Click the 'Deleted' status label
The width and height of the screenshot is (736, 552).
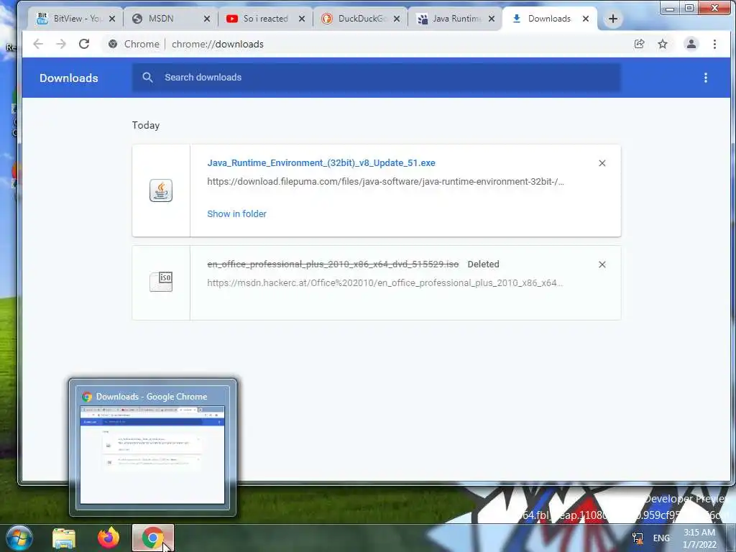point(483,264)
